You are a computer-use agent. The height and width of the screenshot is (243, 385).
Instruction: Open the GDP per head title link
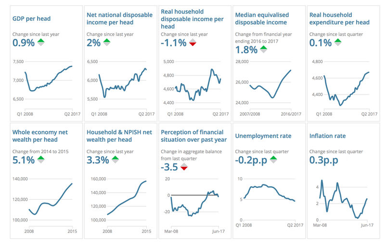31,19
